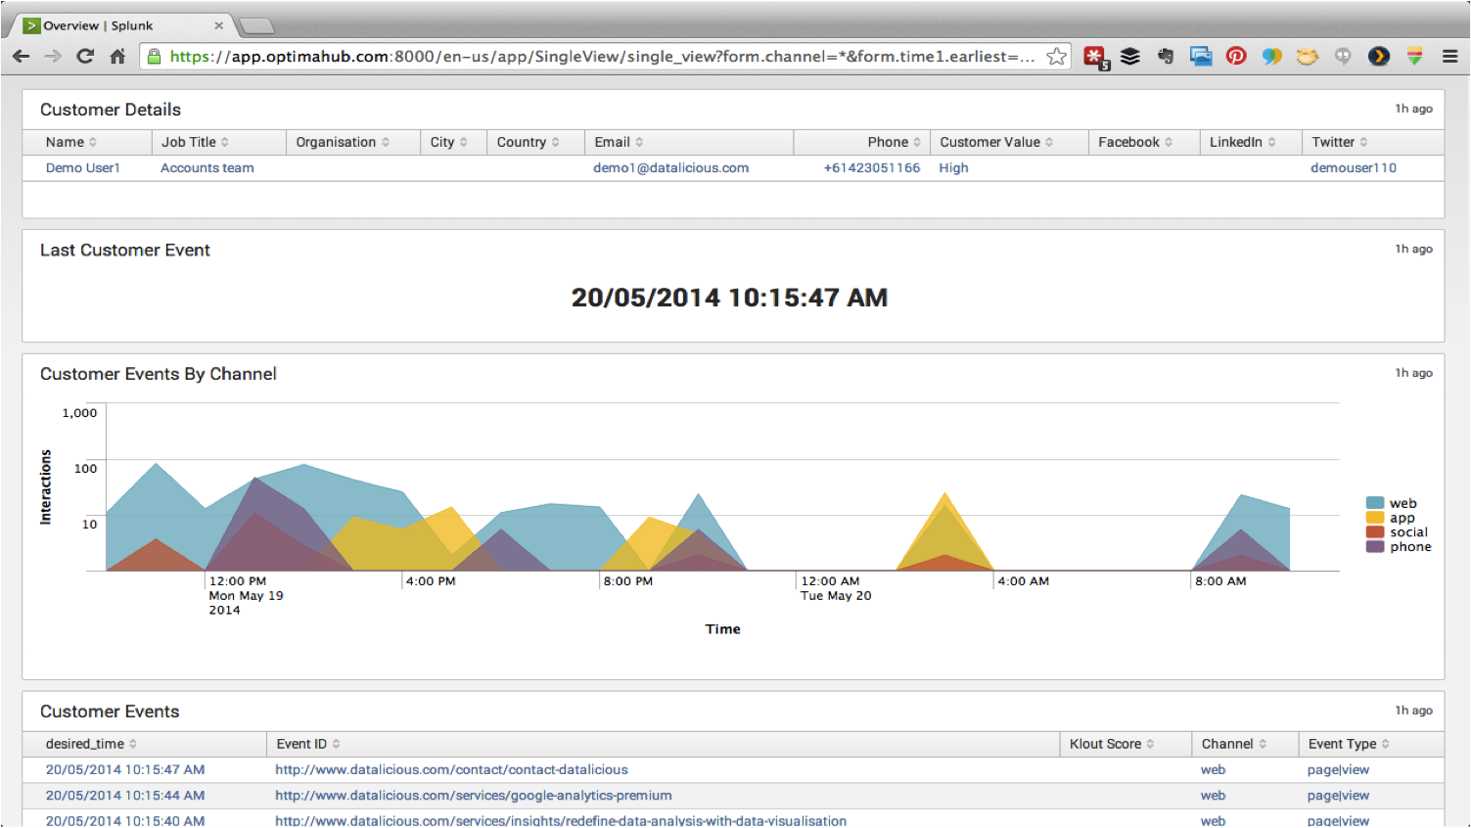Sort by Country column header
Viewport: 1471px width, 828px height.
coord(529,142)
